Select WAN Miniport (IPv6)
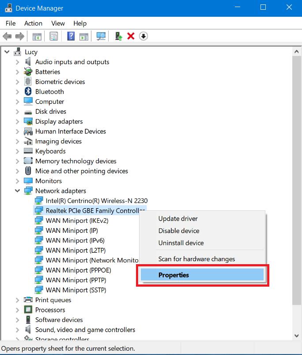302x355 pixels. (x=75, y=240)
